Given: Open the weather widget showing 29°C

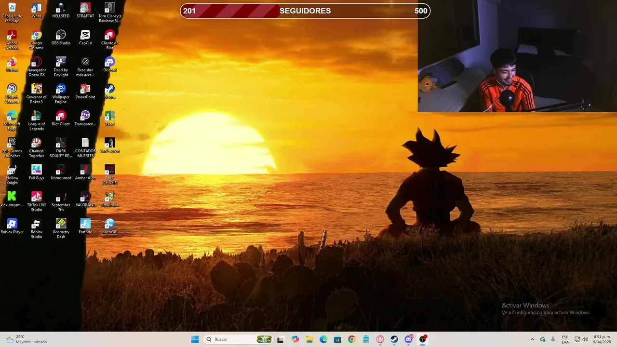Looking at the screenshot, I should pyautogui.click(x=26, y=339).
